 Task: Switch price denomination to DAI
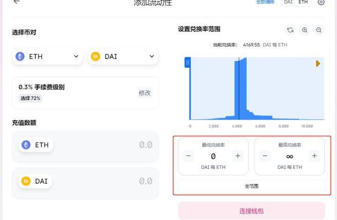coord(288,2)
